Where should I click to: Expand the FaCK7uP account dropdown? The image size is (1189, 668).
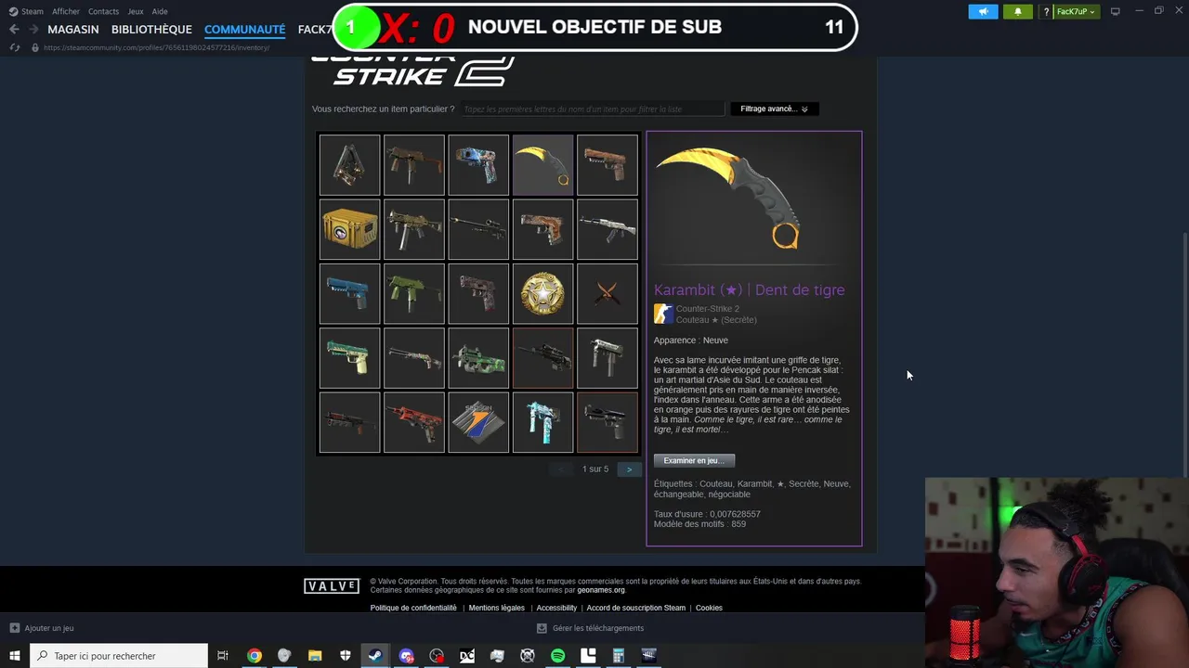[x=1076, y=11]
